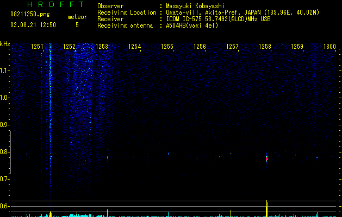Click the 0.6 kHz axis label
This screenshot has height=217, width=342.
pos(4,206)
